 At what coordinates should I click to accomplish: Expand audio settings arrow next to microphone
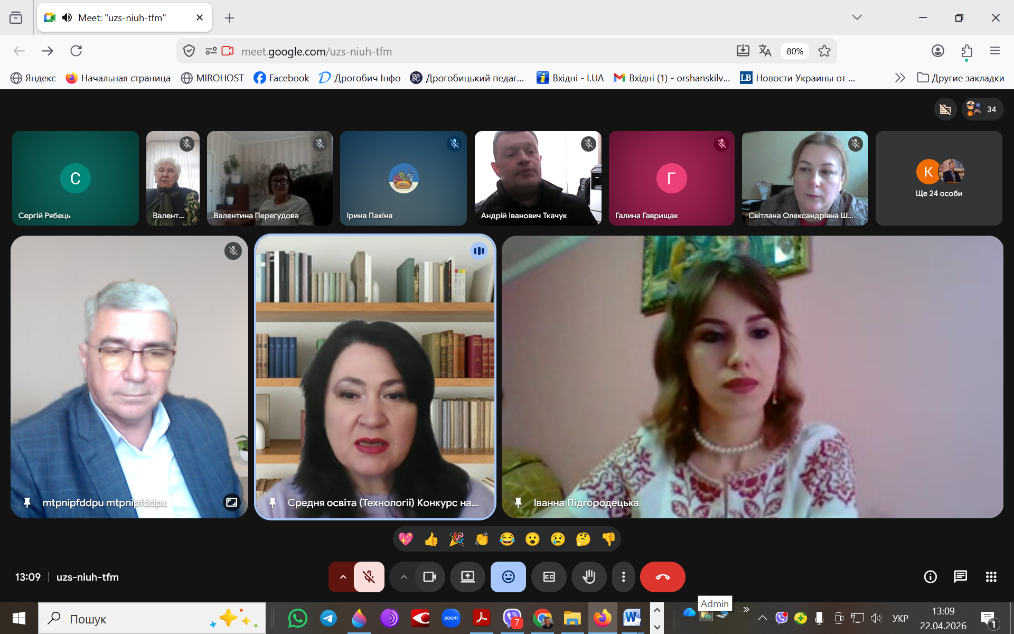pos(343,577)
